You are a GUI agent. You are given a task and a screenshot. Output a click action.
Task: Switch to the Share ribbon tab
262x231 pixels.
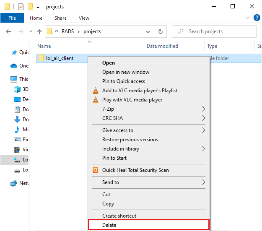[60, 18]
